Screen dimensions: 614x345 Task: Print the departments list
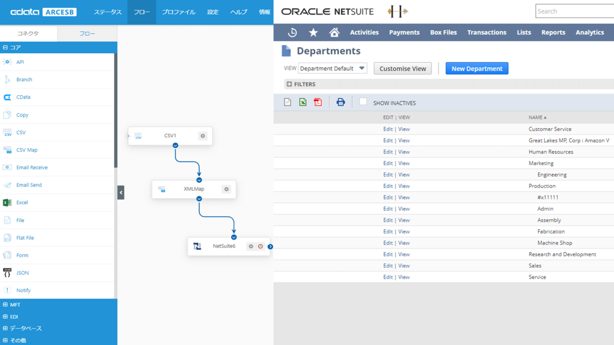click(341, 102)
